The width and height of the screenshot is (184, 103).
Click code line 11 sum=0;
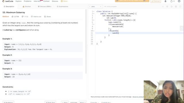pos(116,33)
